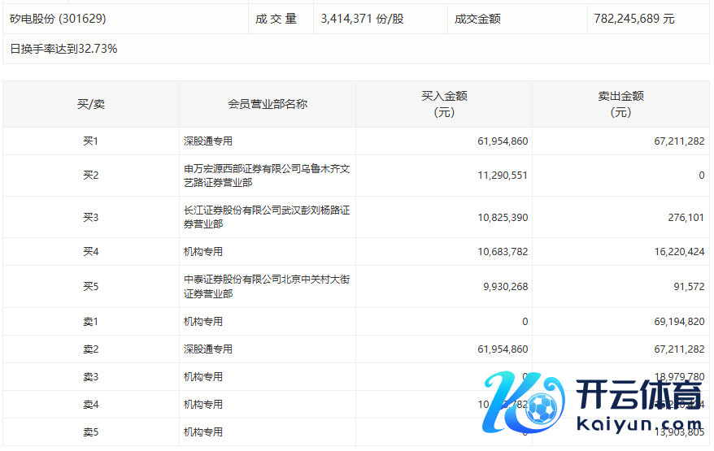Select 深股通专用 in the 卖2 row
The height and width of the screenshot is (451, 714).
click(208, 349)
